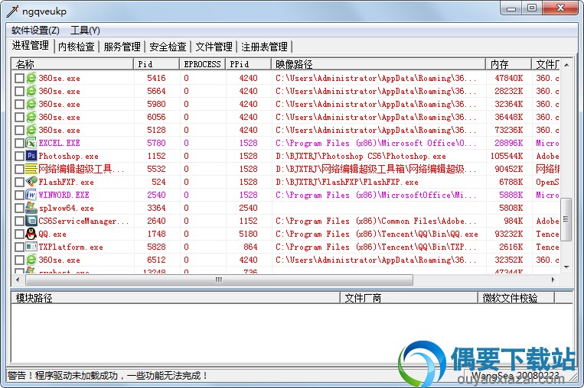The image size is (584, 388).
Task: Switch to the 文件管理 tab
Action: [x=214, y=47]
